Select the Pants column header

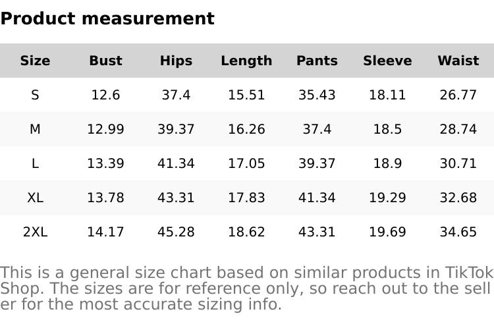[x=317, y=61]
